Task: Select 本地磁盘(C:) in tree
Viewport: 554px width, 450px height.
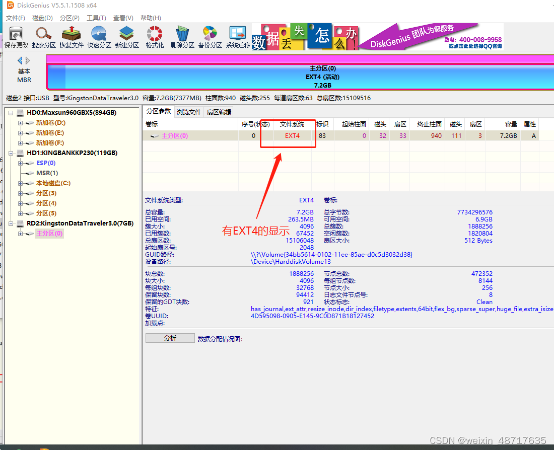Action: tap(53, 183)
